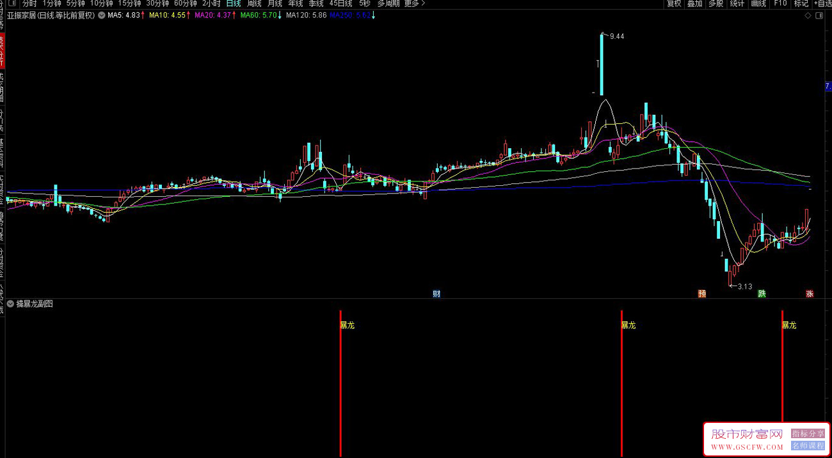This screenshot has height=458, width=832.
Task: Click the 预 marker below the chart
Action: (x=702, y=294)
